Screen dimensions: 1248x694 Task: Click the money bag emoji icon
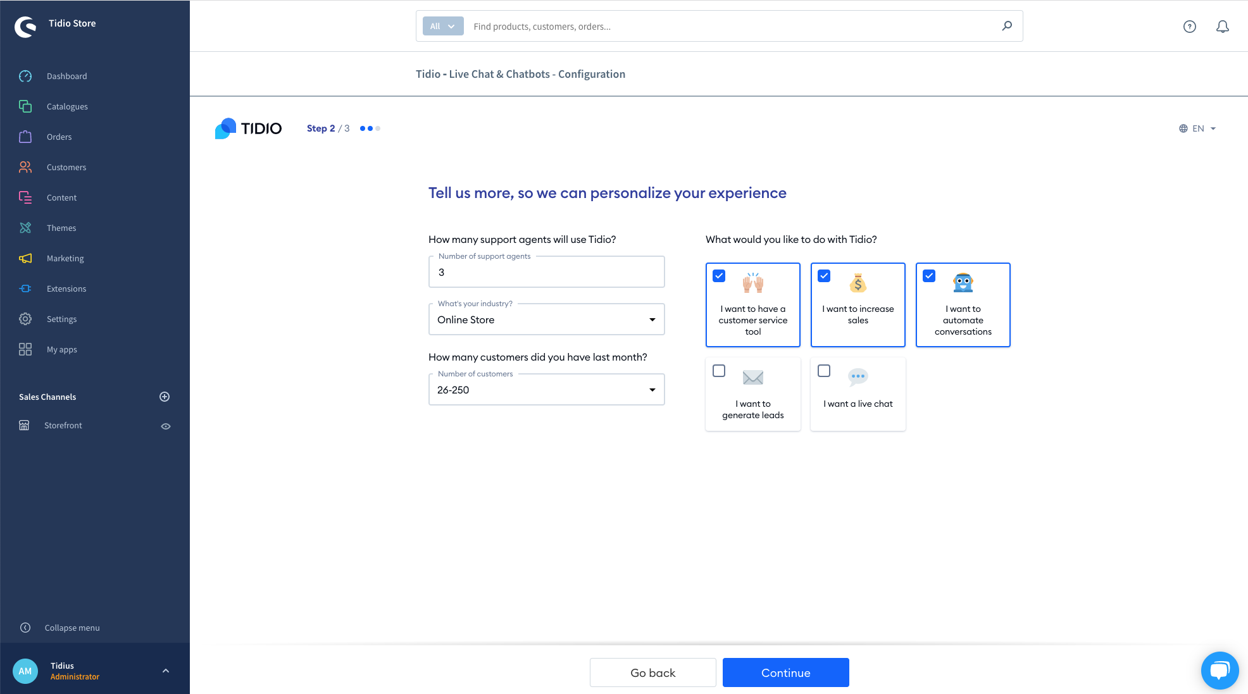(x=858, y=283)
